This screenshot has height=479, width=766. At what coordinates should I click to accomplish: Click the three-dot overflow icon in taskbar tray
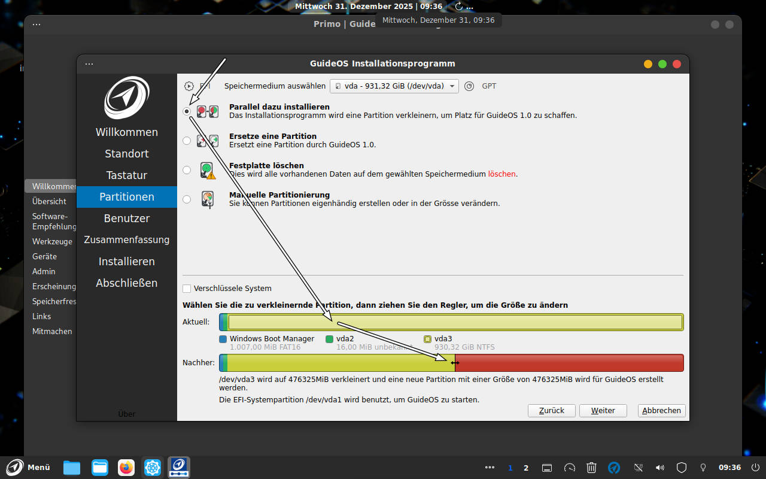click(490, 468)
